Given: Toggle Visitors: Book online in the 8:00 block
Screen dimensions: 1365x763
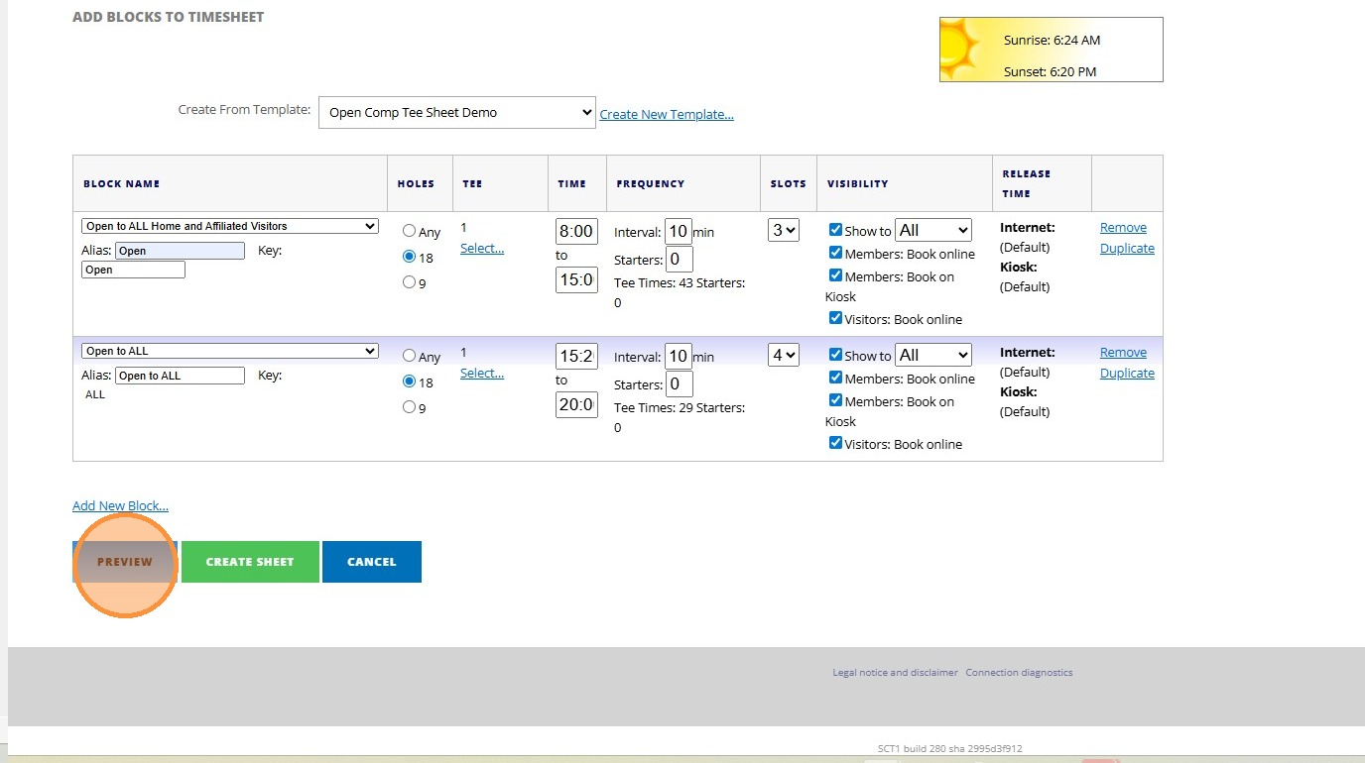Looking at the screenshot, I should point(835,318).
